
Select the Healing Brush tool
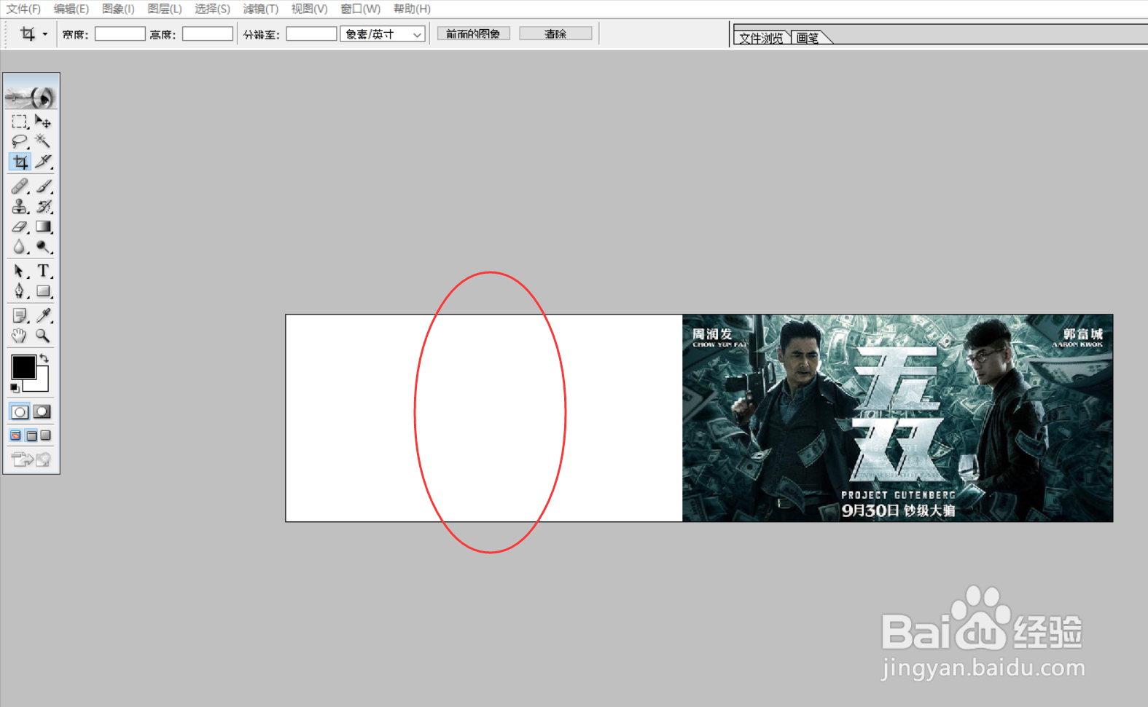pyautogui.click(x=20, y=186)
